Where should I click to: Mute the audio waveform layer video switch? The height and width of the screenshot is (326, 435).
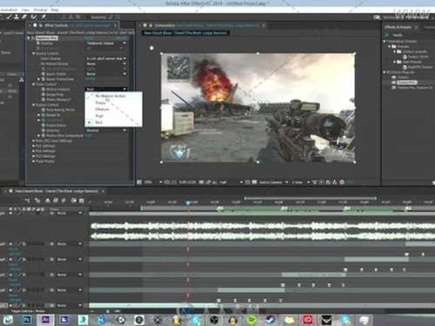(x=10, y=213)
